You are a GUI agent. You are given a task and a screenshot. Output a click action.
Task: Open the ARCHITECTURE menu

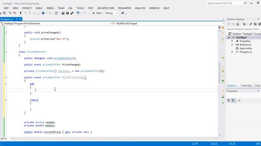[106, 8]
